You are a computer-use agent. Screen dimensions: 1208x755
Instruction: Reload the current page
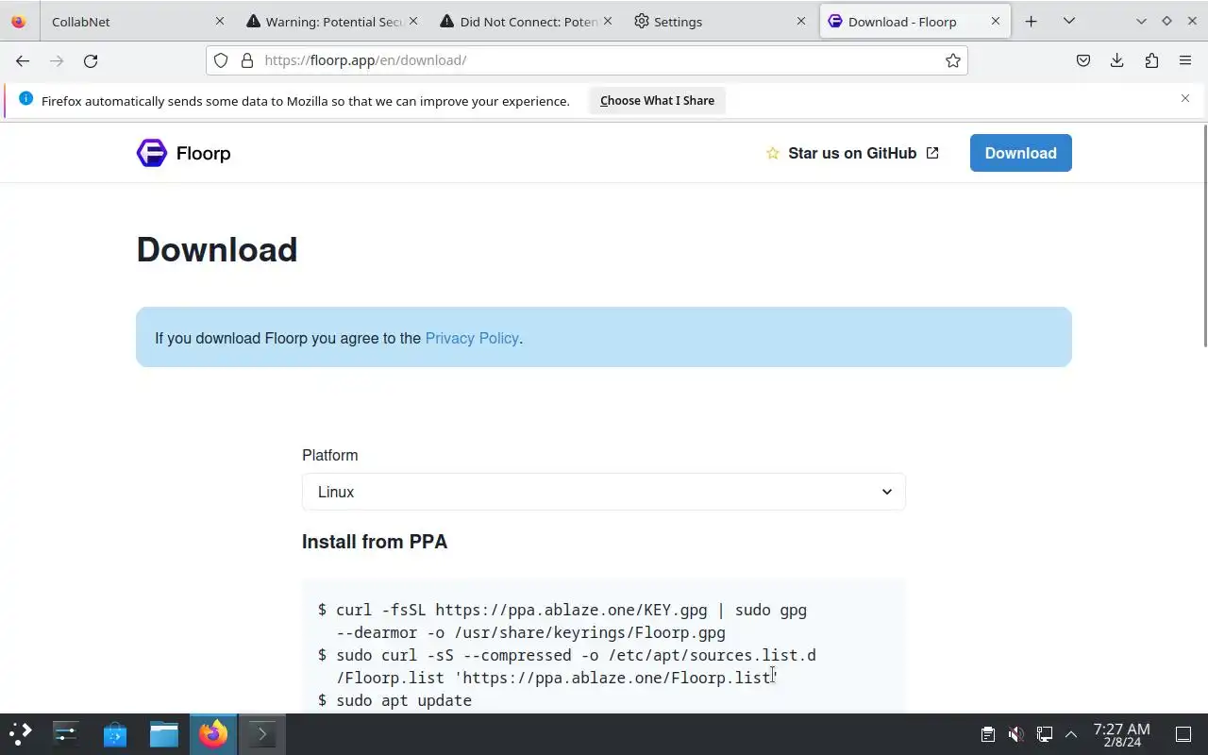pyautogui.click(x=91, y=60)
